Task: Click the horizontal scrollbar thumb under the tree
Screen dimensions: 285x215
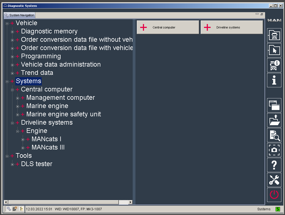Action: click(63, 202)
